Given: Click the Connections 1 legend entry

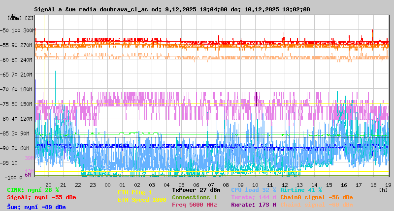Looking at the screenshot, I should 194,197.
